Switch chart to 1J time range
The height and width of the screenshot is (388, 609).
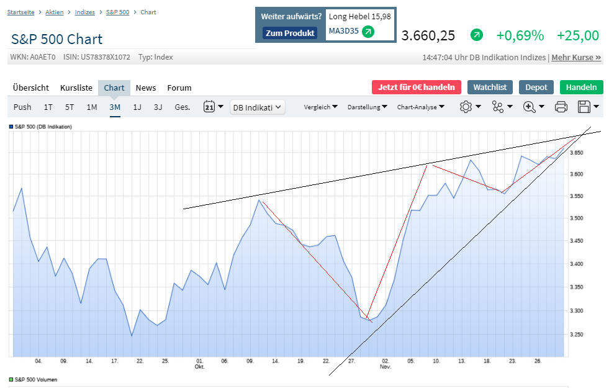pyautogui.click(x=137, y=106)
